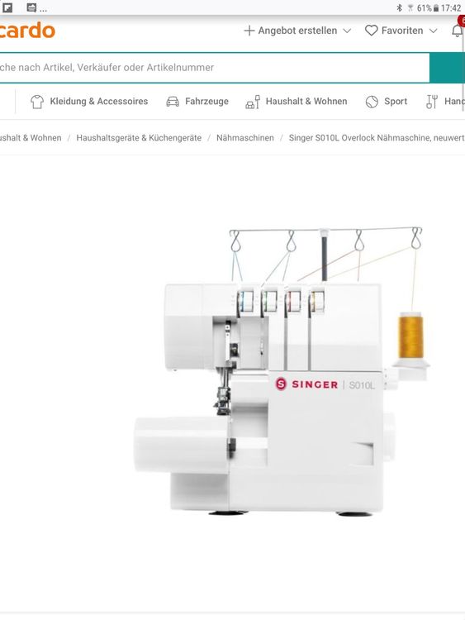This screenshot has height=620, width=465.
Task: Click the Fahrzeuge car icon
Action: 173,102
